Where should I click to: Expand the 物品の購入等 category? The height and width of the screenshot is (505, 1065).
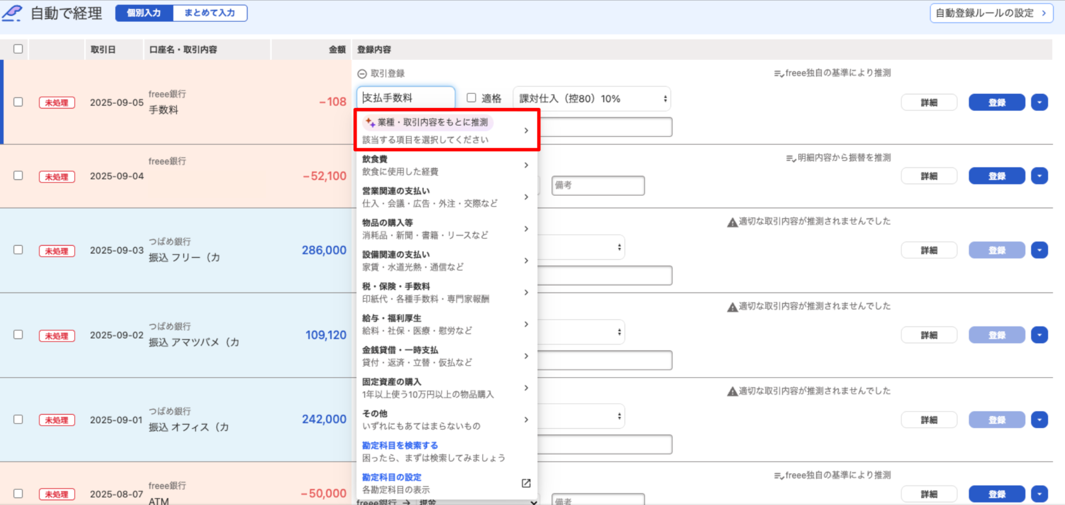pos(447,229)
